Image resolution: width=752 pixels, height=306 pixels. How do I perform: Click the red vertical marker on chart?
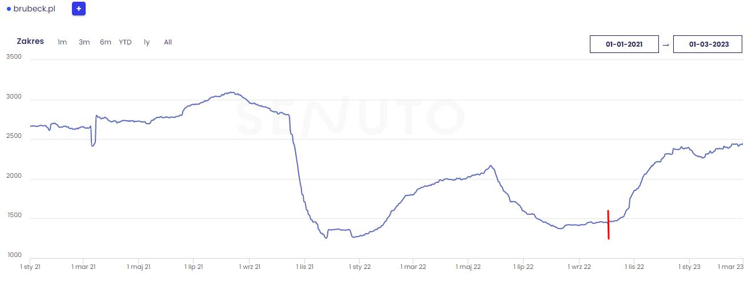click(x=608, y=225)
